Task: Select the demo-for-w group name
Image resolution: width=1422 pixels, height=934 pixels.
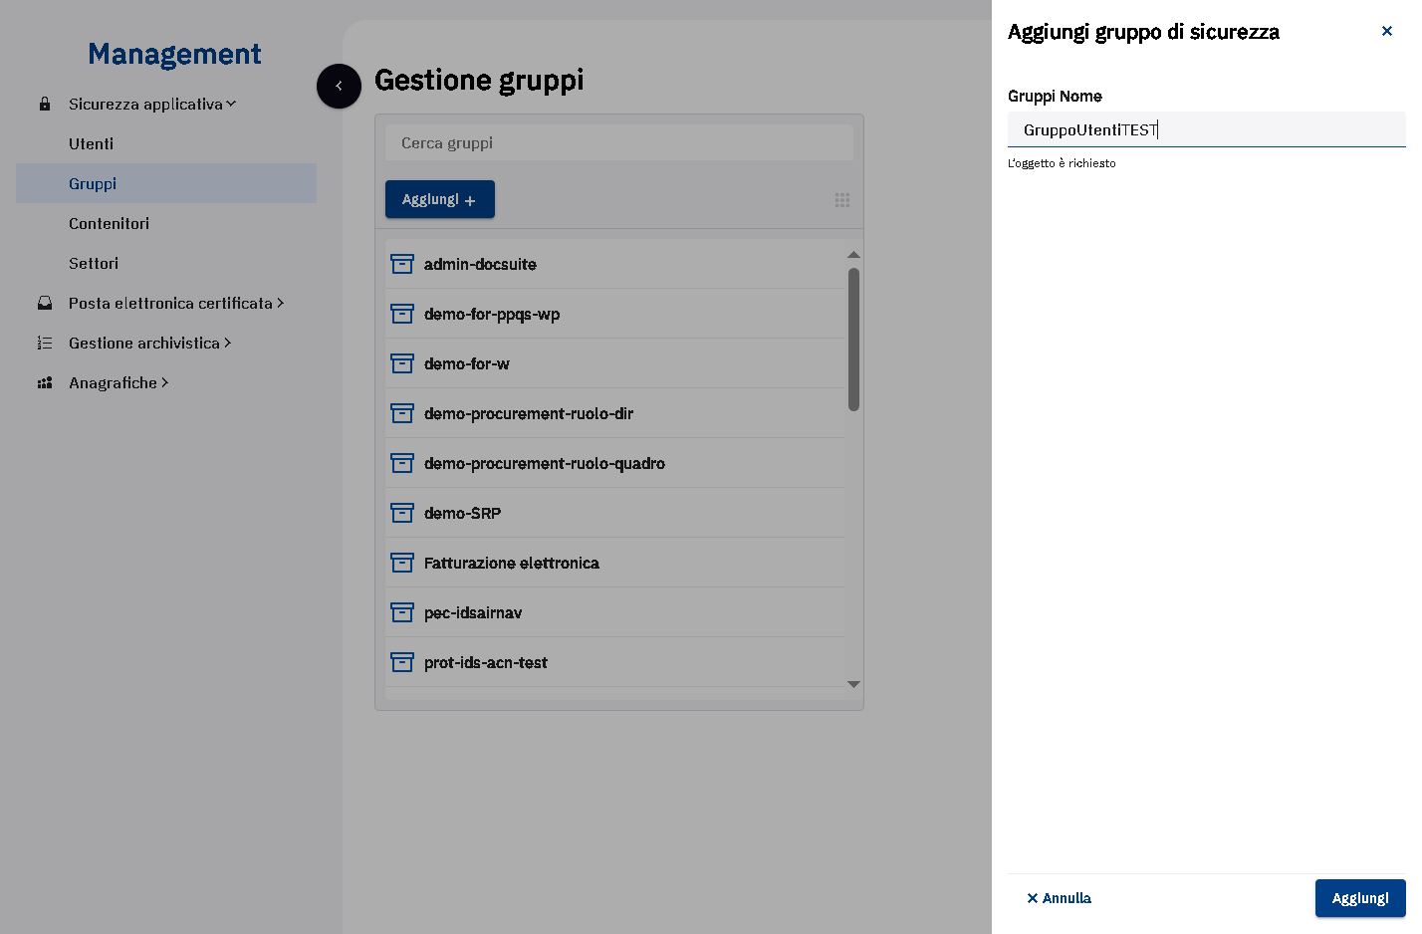Action: click(x=467, y=363)
